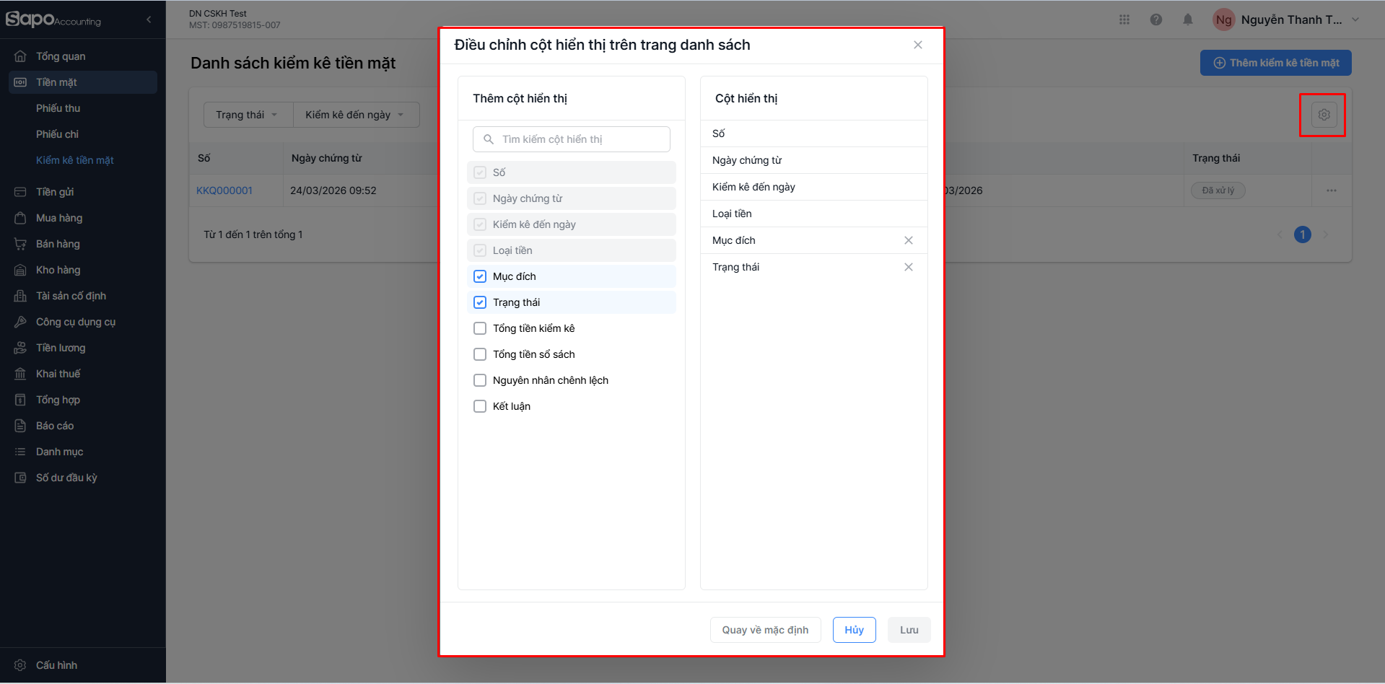Open column settings gear icon
Screen dimensions: 1385x684
pyautogui.click(x=1324, y=115)
